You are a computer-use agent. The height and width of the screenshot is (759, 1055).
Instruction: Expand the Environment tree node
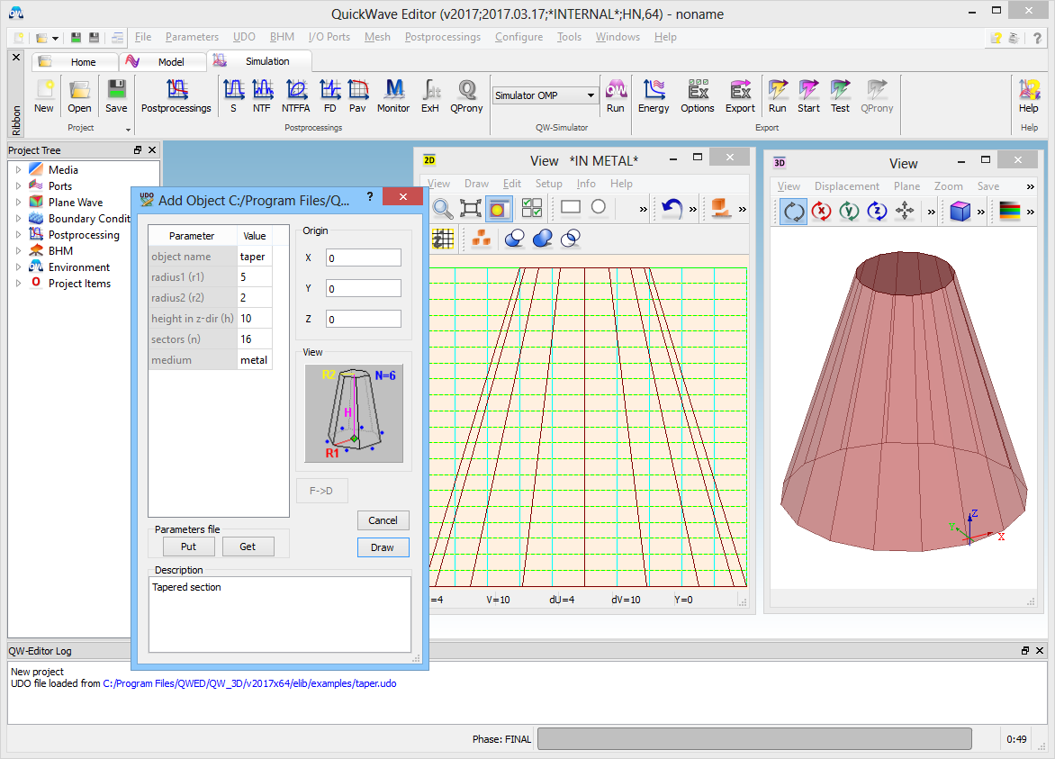18,267
